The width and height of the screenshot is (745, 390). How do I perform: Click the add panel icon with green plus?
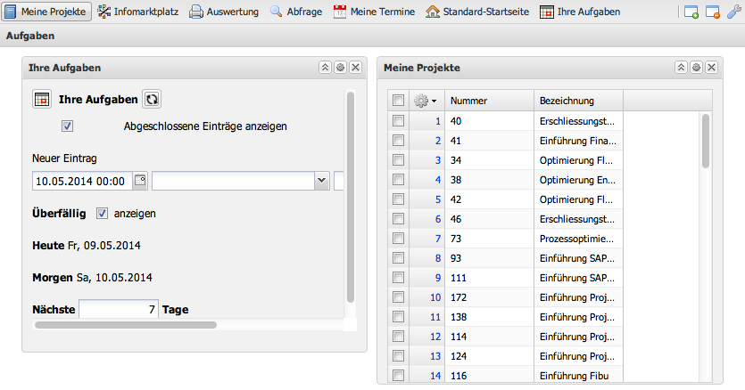691,12
